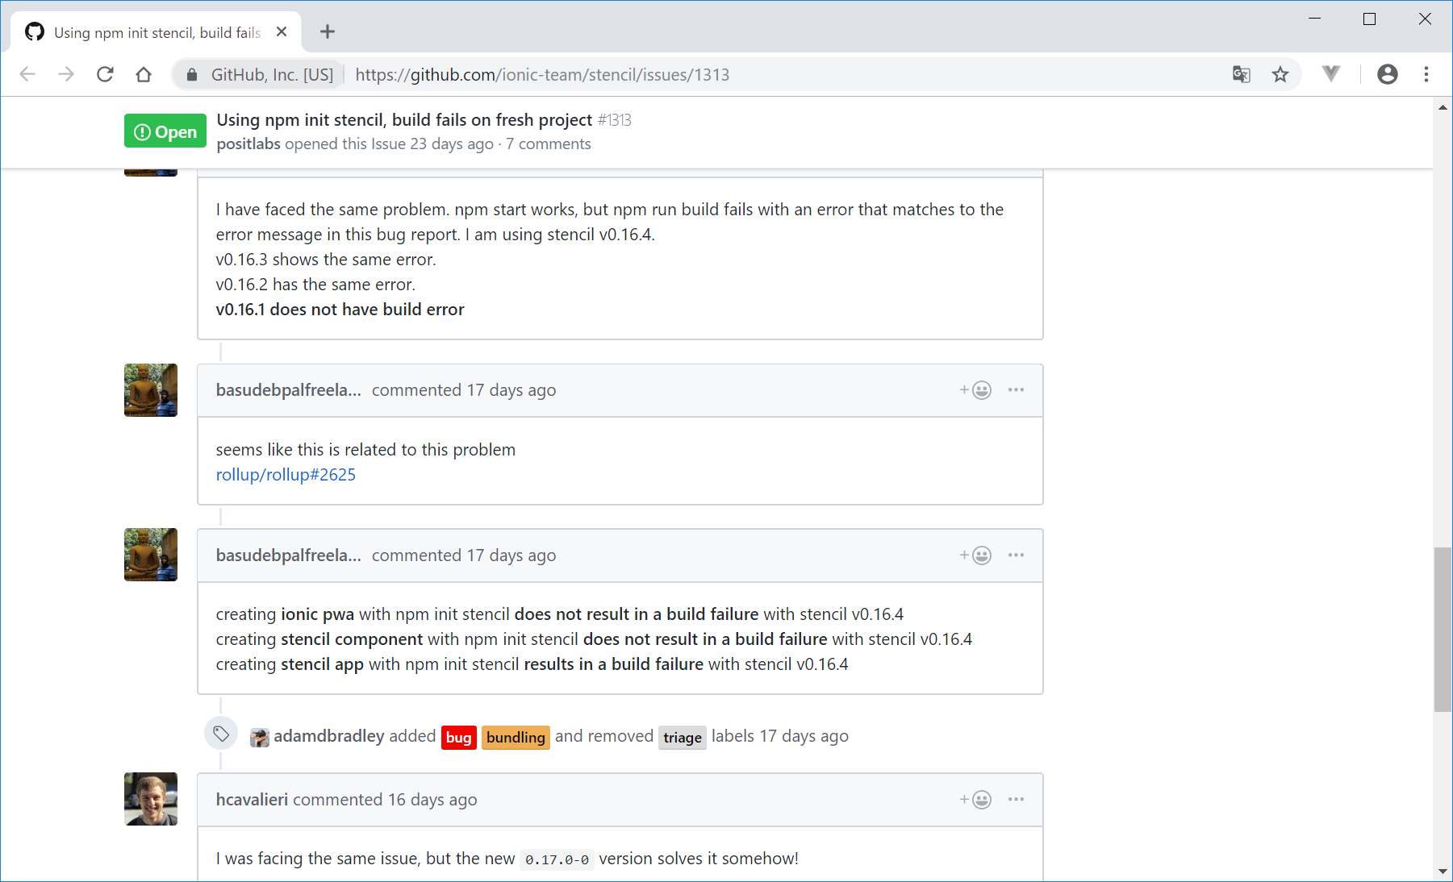Open the rollup/rollup#2625 issue link

pos(286,475)
